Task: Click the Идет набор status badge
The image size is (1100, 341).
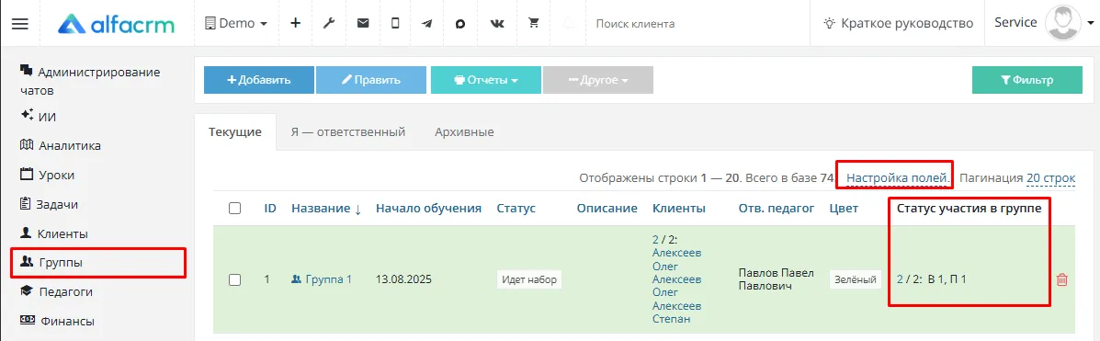Action: point(529,279)
